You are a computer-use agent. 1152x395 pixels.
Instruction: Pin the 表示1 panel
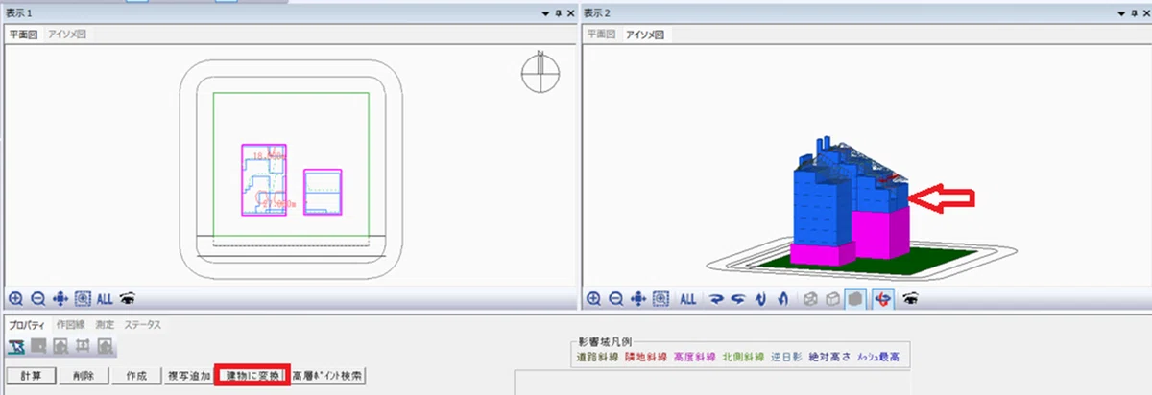tap(559, 12)
